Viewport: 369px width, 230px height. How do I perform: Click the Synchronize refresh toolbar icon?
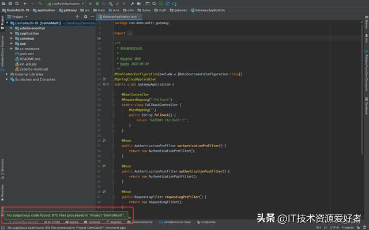17,3
